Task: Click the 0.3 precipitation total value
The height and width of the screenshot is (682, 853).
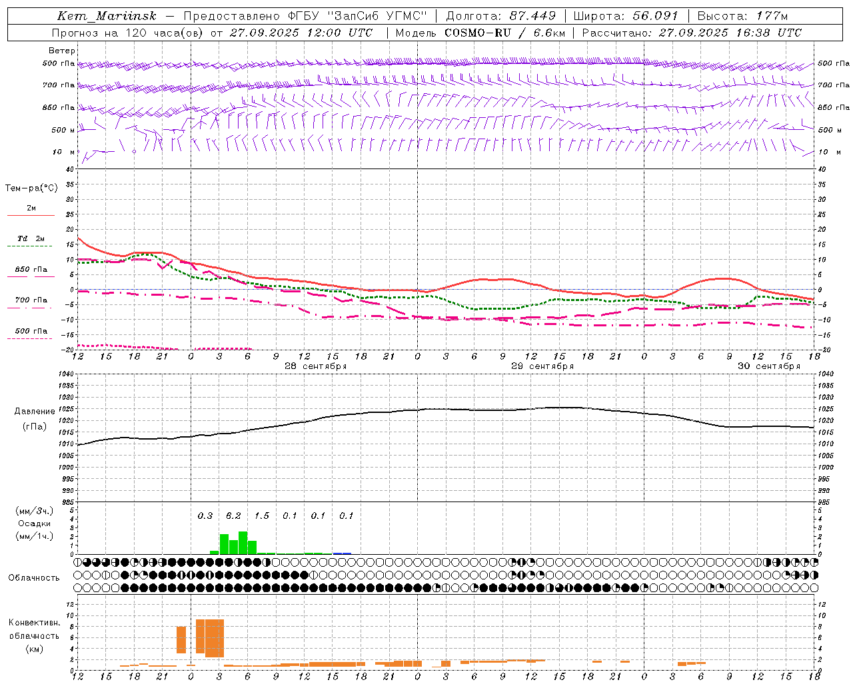Action: (x=205, y=516)
